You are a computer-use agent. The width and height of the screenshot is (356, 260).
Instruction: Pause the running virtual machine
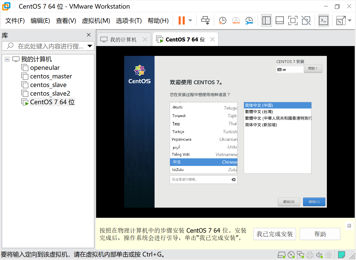click(182, 20)
